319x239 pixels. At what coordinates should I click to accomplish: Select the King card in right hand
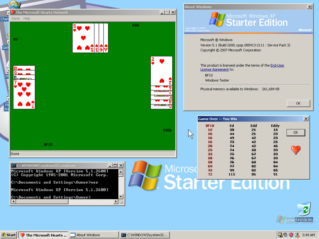(161, 97)
